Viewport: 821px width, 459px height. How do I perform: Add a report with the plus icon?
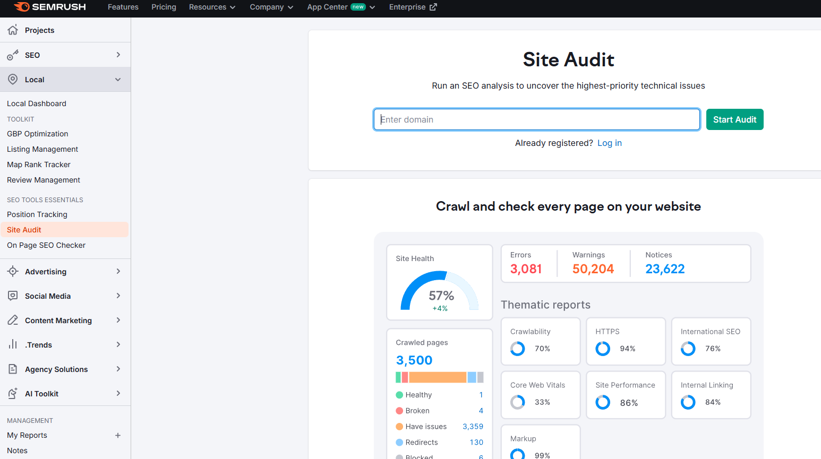[118, 435]
